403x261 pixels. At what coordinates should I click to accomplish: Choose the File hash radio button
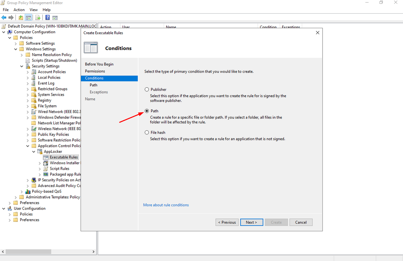click(x=147, y=133)
